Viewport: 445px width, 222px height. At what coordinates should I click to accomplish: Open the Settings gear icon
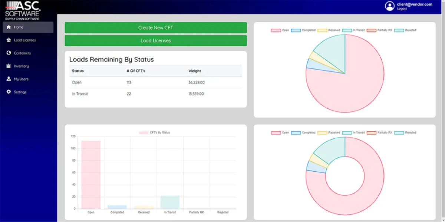9,92
